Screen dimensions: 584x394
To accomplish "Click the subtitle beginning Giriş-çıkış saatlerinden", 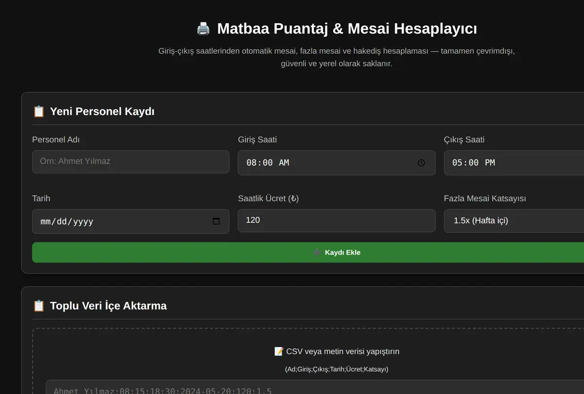I will (336, 57).
